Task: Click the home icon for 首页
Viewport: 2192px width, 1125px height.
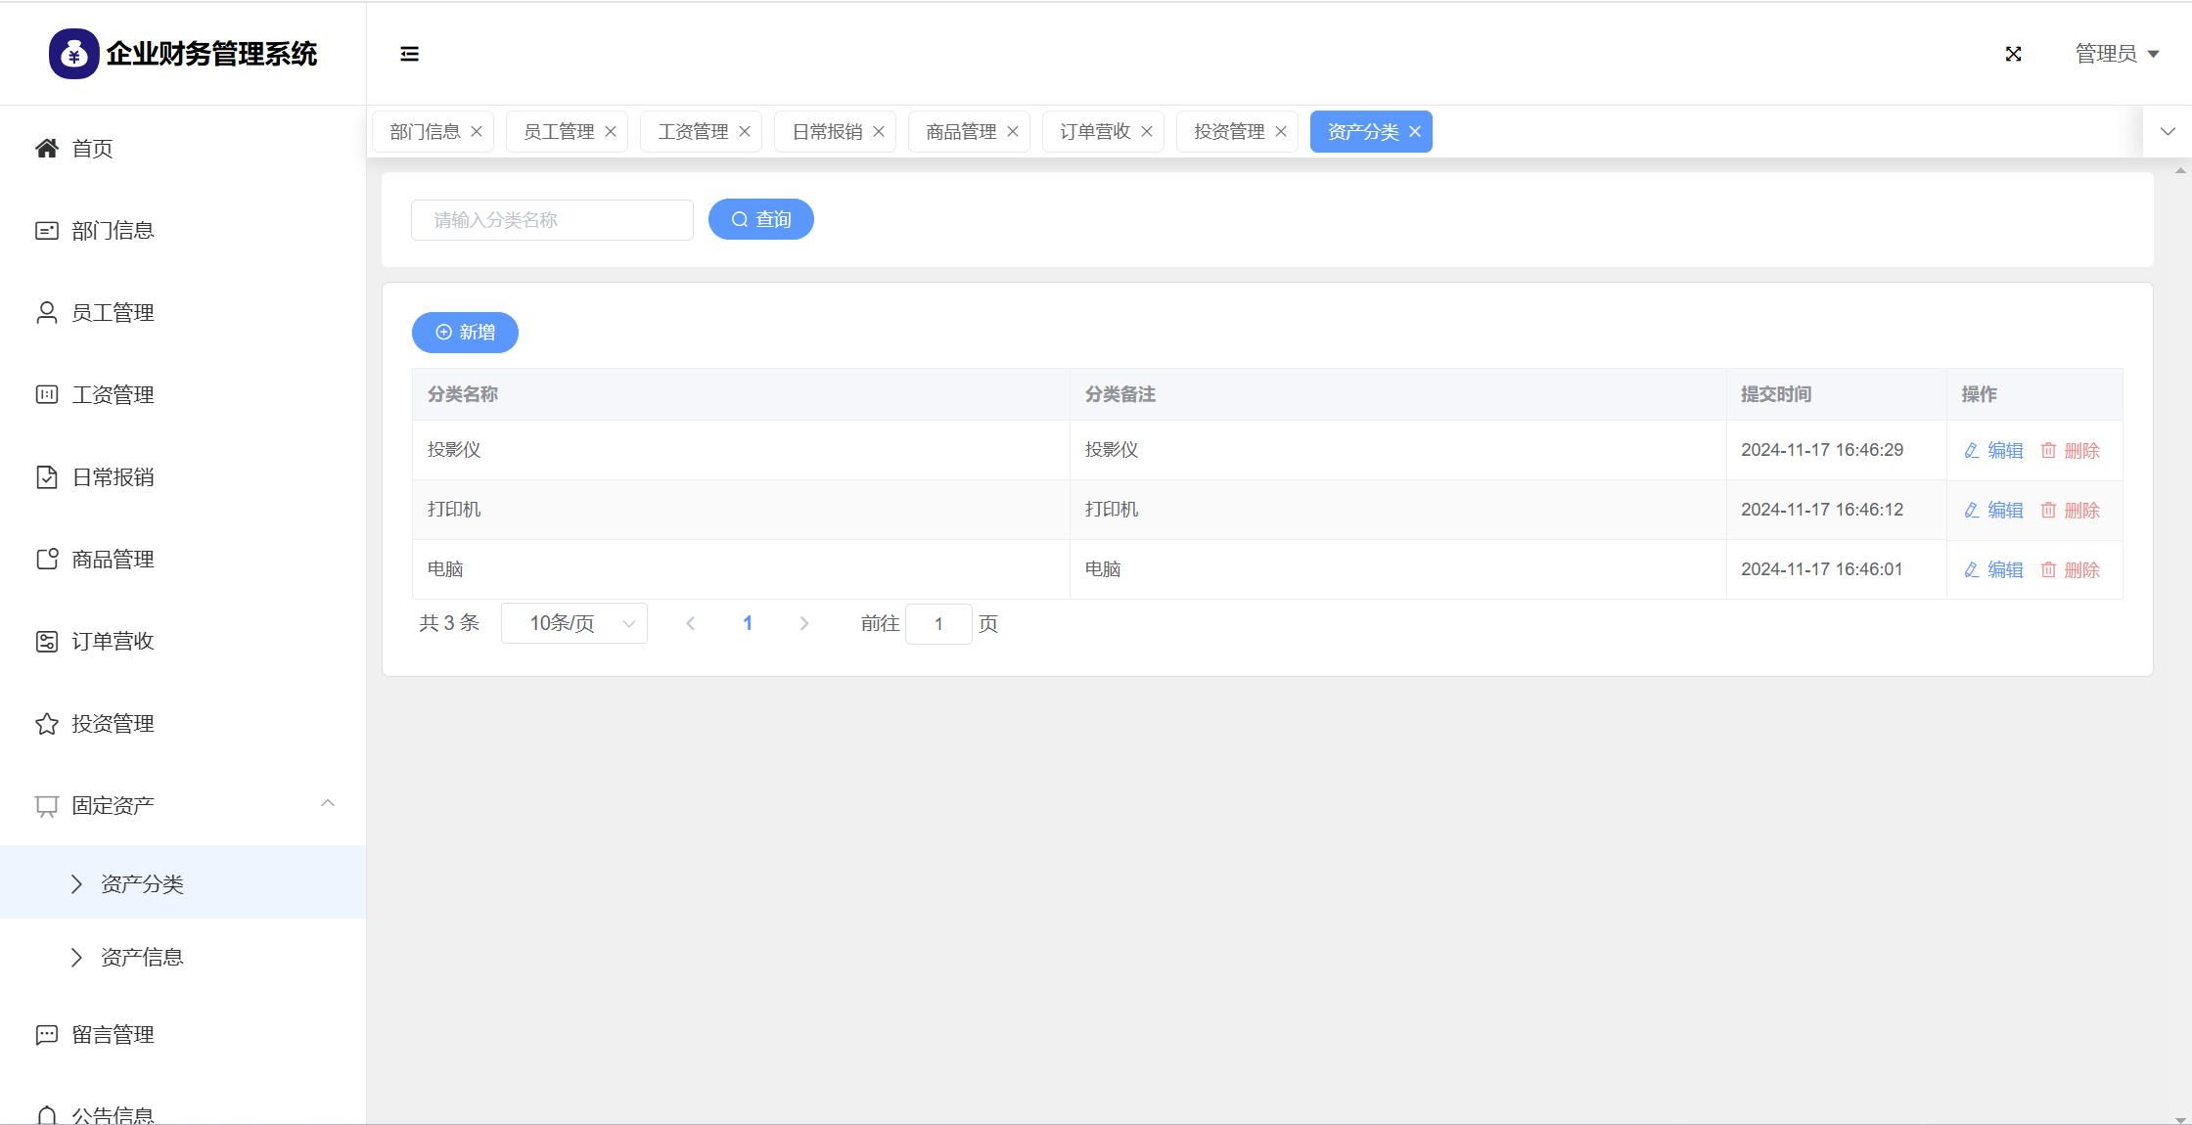Action: pyautogui.click(x=47, y=148)
